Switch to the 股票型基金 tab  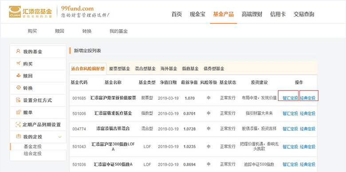[x=120, y=69]
